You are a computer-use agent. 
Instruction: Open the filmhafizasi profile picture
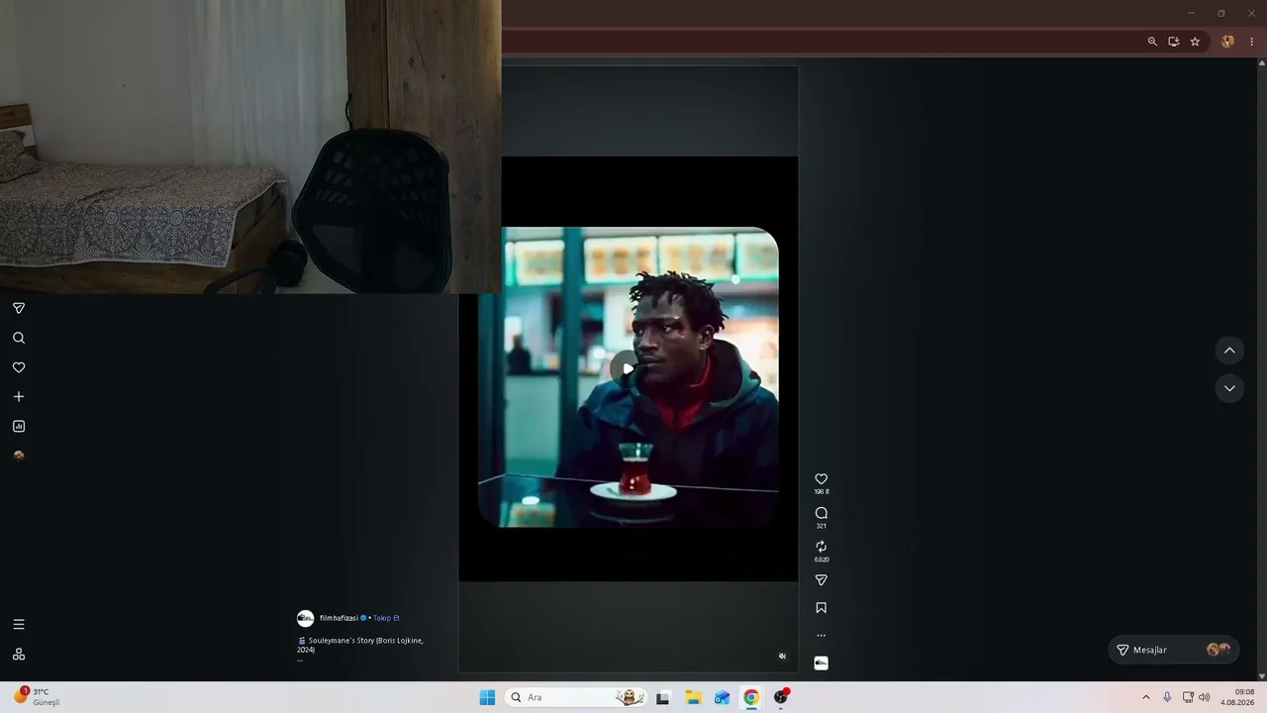tap(306, 619)
